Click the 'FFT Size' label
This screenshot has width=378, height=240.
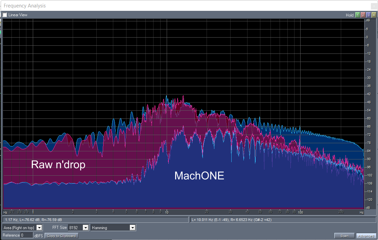coord(60,227)
